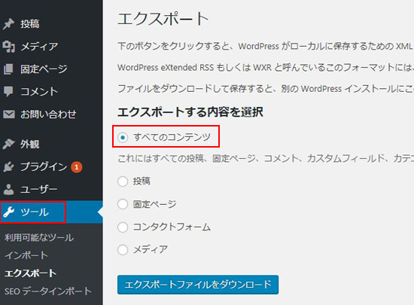Go to インポート submenu item

click(x=26, y=255)
